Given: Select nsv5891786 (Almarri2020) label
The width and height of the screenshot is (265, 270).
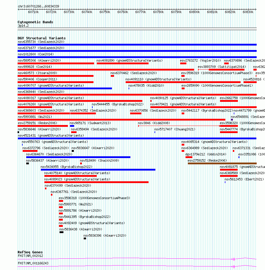Looking at the screenshot, I should pos(80,210).
